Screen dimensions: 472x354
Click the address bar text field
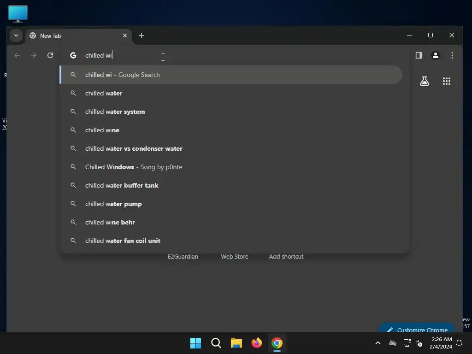coord(235,55)
